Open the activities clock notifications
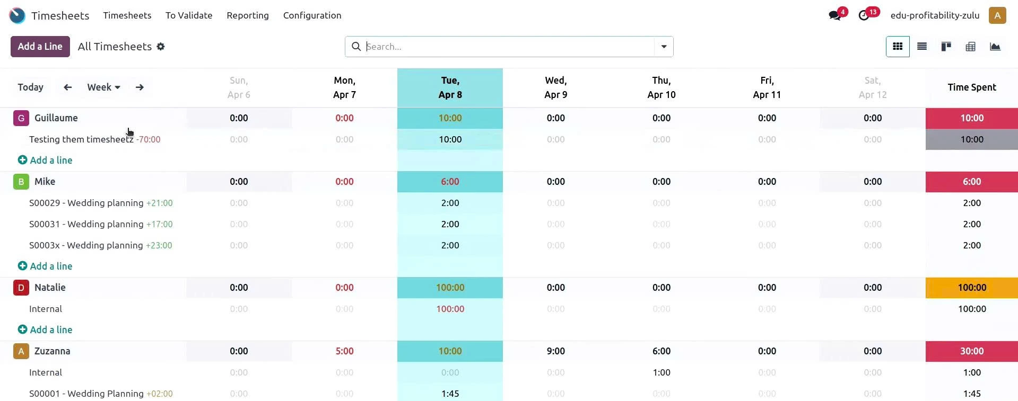This screenshot has width=1018, height=401. pyautogui.click(x=865, y=14)
